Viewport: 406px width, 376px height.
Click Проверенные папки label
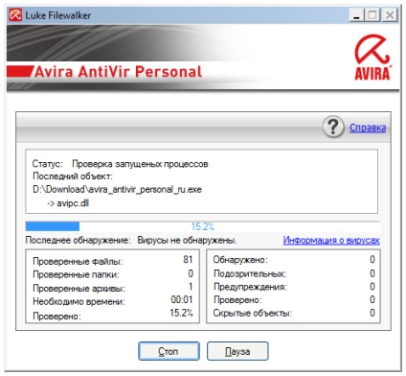[76, 274]
